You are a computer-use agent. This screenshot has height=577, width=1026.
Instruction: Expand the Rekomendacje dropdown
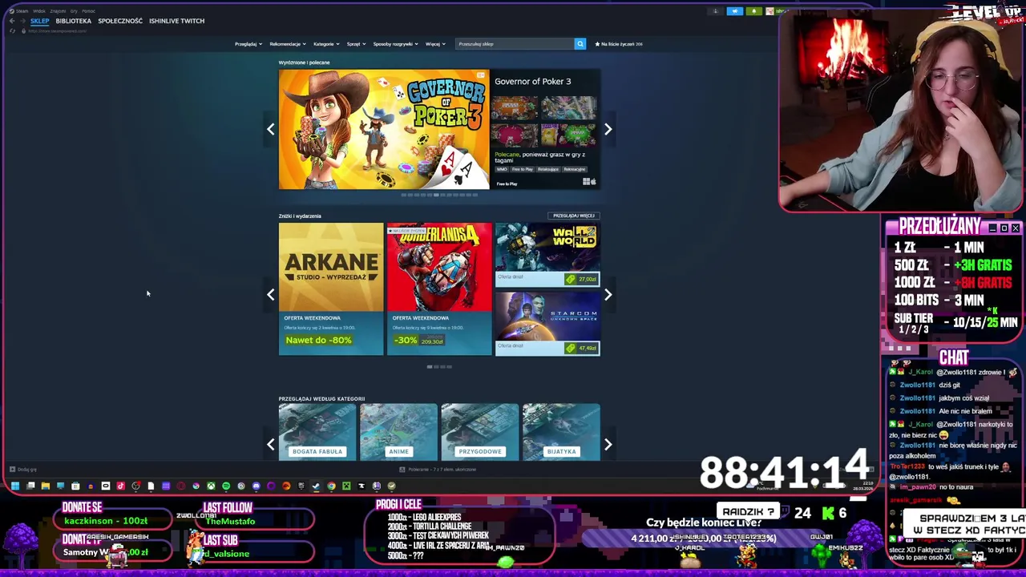[x=288, y=44]
